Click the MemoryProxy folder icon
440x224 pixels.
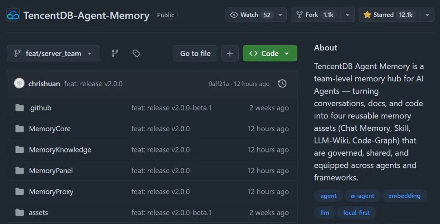click(x=20, y=191)
